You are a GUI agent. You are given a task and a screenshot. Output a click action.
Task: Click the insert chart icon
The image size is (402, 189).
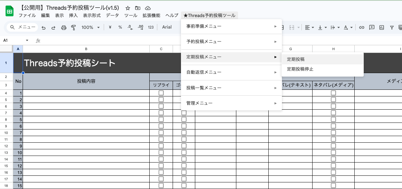[382, 27]
